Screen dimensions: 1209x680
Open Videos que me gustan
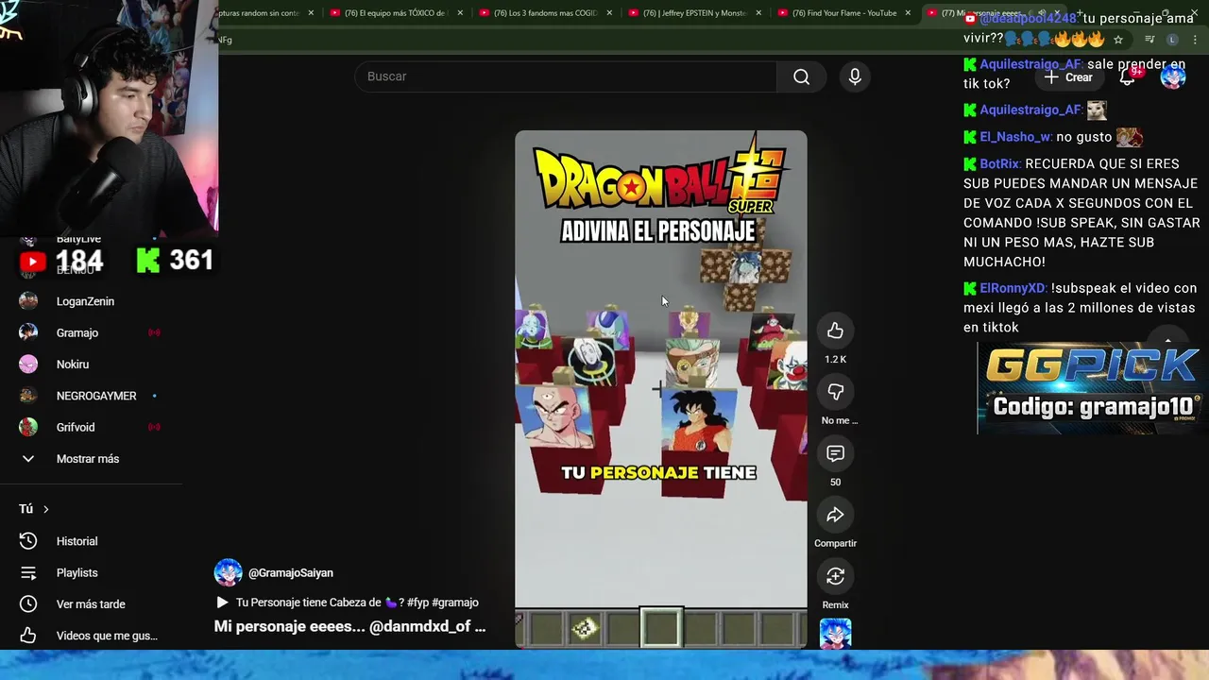107,636
